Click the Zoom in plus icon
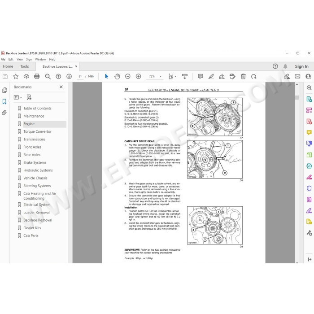This screenshot has width=314, height=314. click(138, 76)
